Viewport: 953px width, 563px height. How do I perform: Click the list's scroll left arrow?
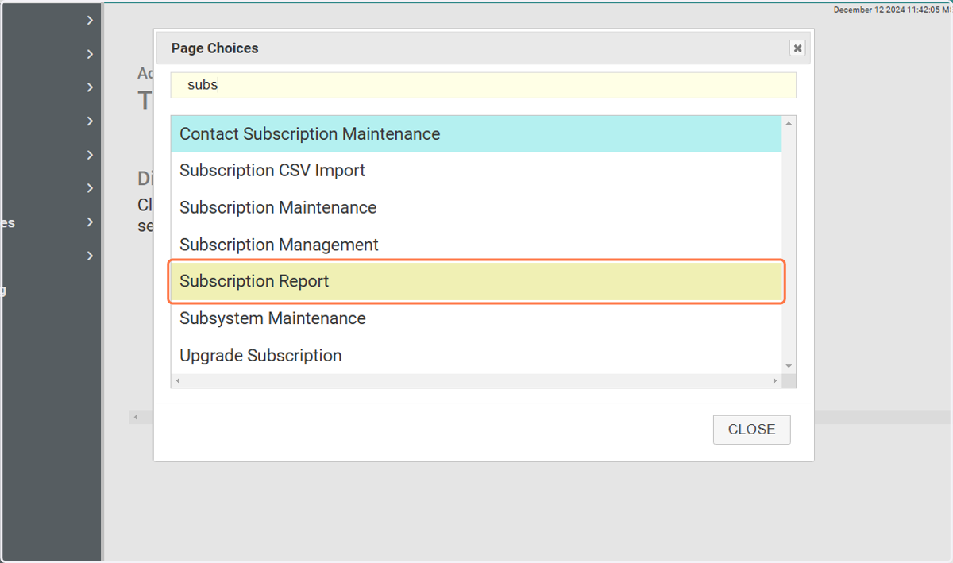pos(177,381)
